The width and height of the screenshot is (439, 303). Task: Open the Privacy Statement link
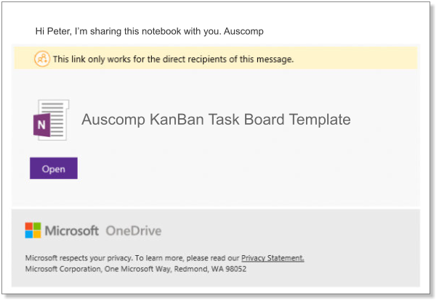tap(273, 258)
